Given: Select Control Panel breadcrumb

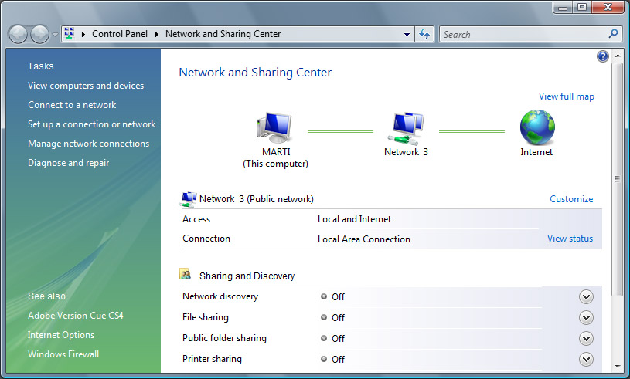Looking at the screenshot, I should click(x=120, y=34).
